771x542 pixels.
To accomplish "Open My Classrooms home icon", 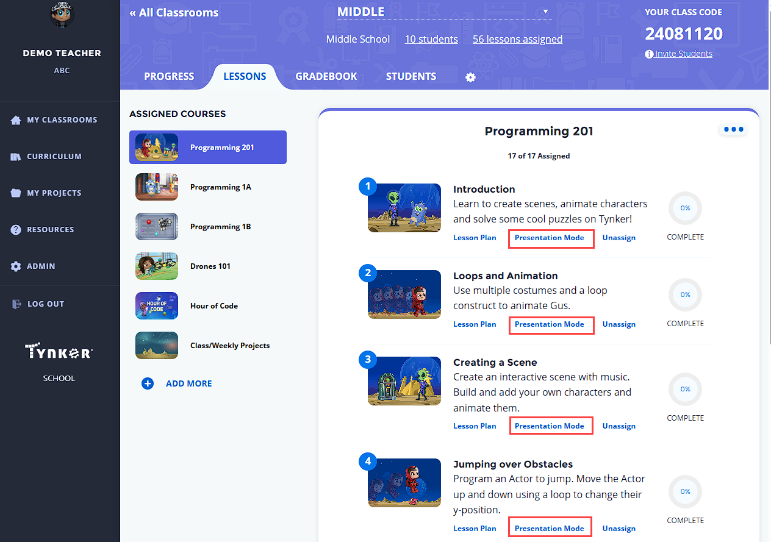I will pos(16,120).
